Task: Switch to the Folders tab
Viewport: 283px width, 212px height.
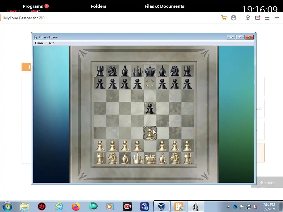Action: tap(98, 6)
